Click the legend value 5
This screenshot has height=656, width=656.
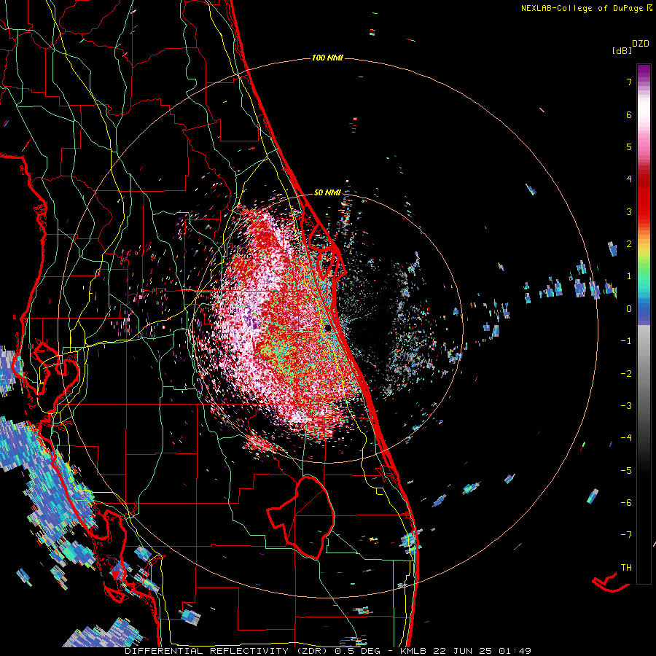[x=629, y=147]
